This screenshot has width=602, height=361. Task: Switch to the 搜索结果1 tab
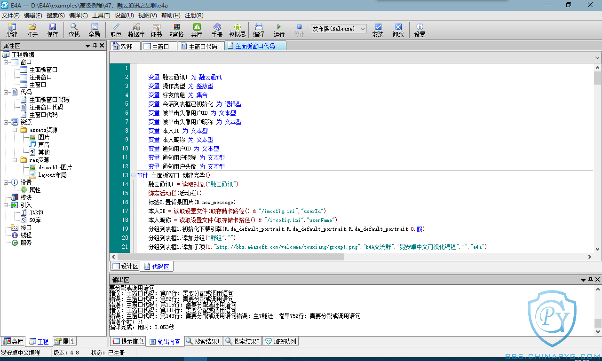[203, 341]
